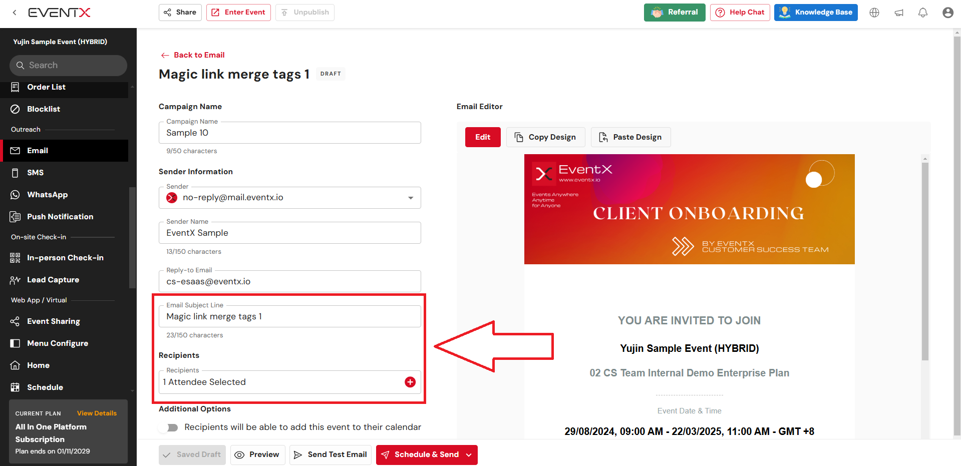This screenshot has height=466, width=961.
Task: Open the Knowledge Base
Action: point(816,13)
